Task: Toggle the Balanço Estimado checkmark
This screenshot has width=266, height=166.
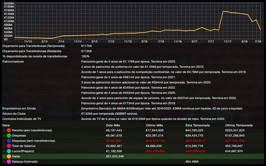Action: click(4, 162)
